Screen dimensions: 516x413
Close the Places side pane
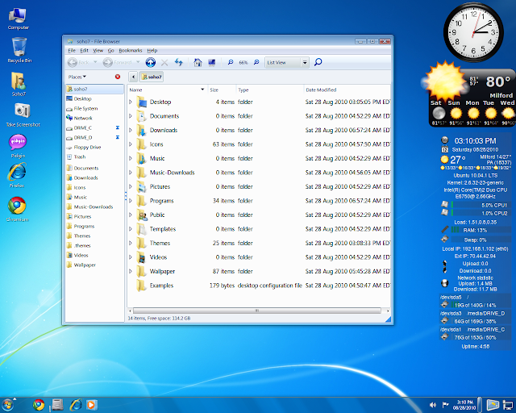118,77
